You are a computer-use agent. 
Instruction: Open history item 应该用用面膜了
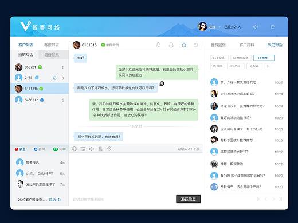click(x=246, y=129)
